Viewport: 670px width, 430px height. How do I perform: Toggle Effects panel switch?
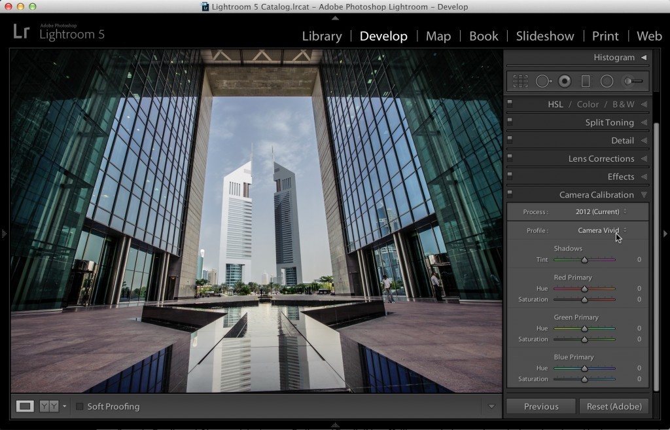tap(510, 175)
